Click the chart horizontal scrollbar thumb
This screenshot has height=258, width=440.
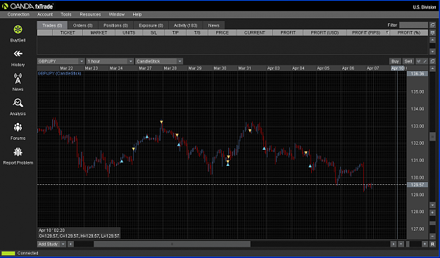coord(172,244)
